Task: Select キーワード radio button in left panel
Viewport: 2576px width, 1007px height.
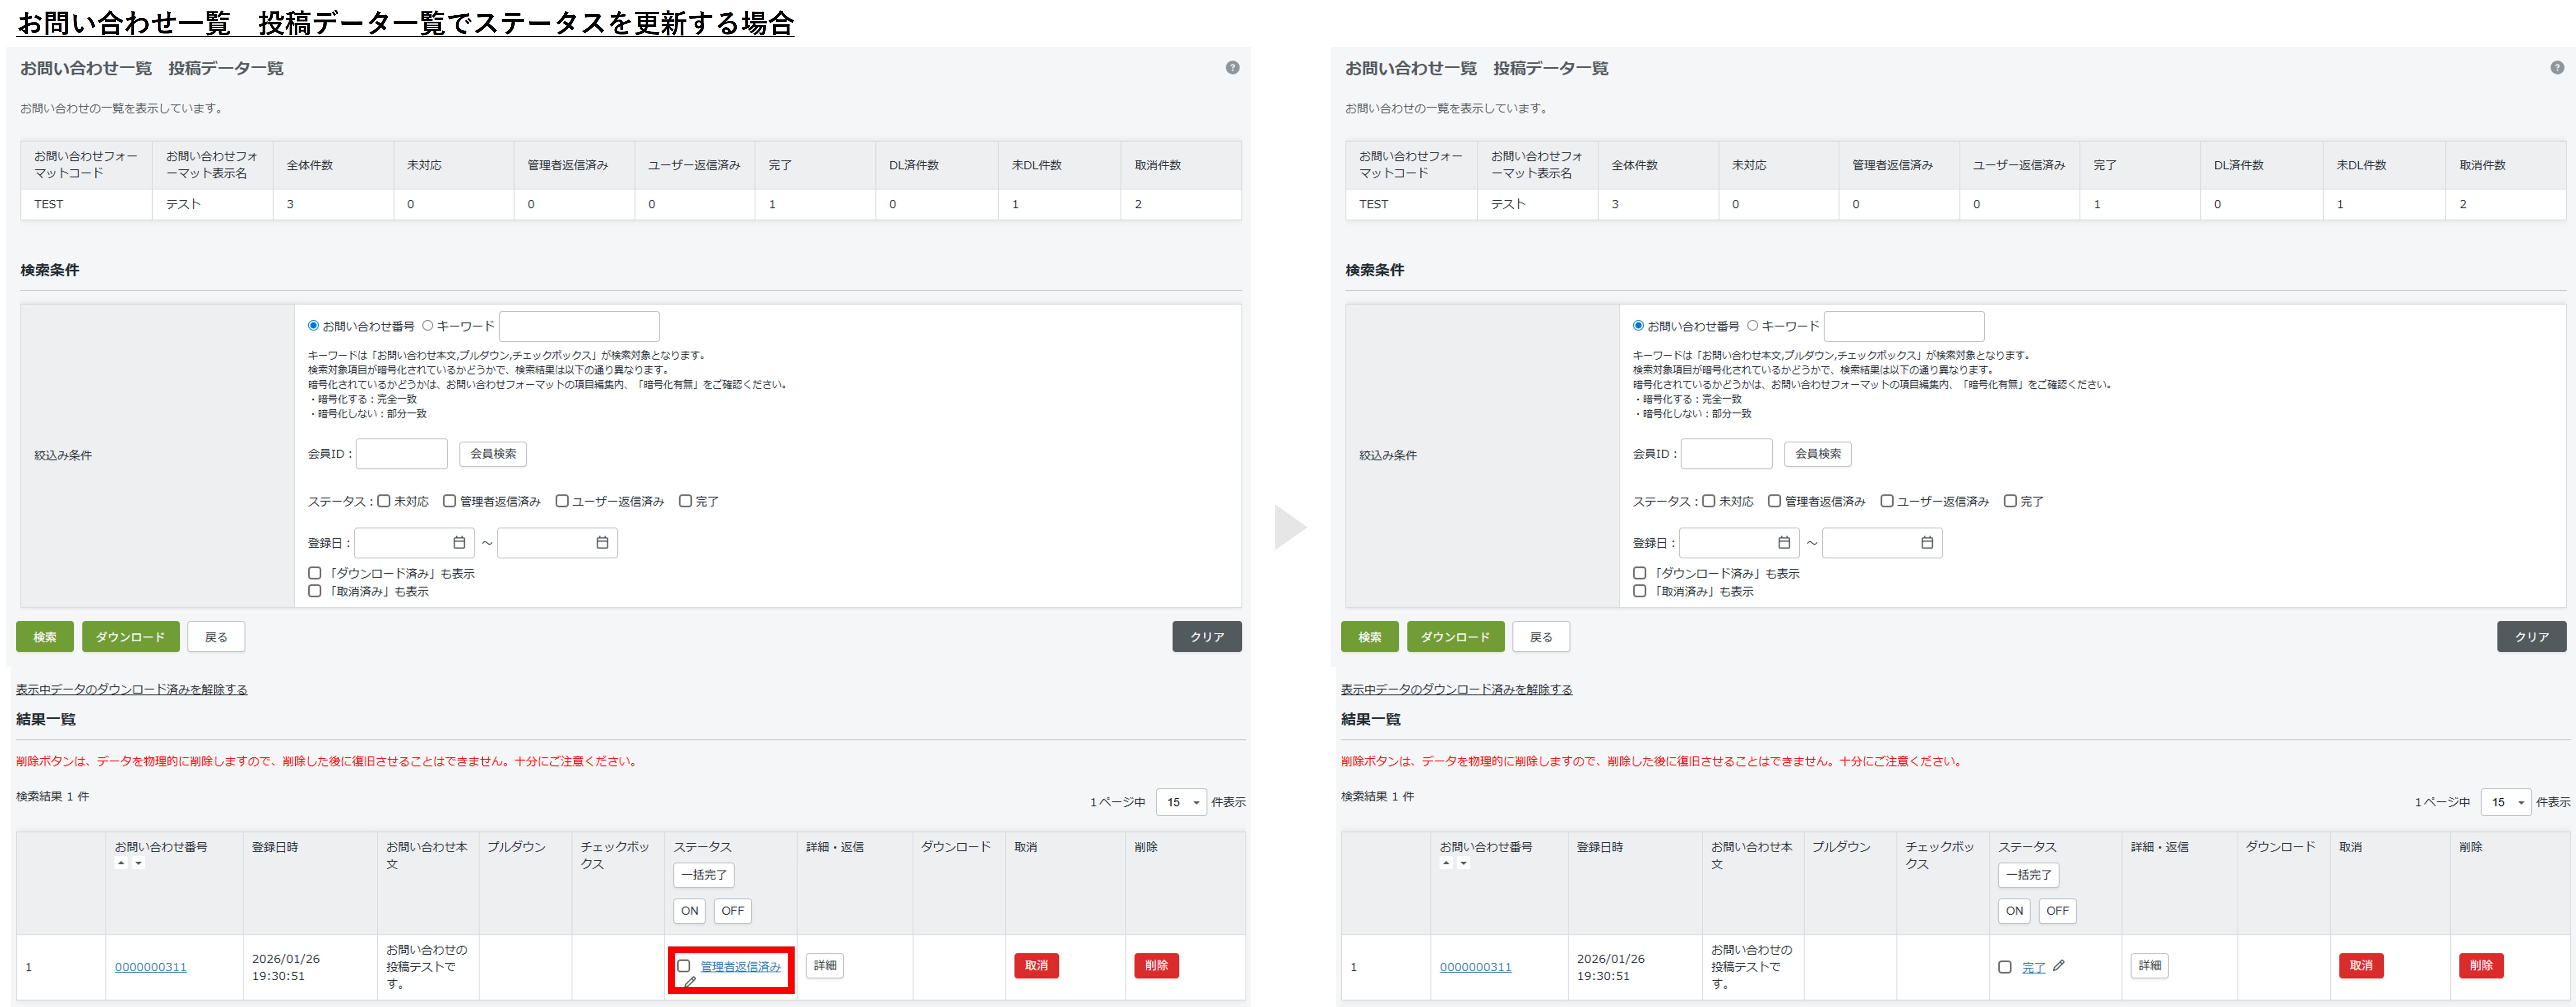Action: 428,325
